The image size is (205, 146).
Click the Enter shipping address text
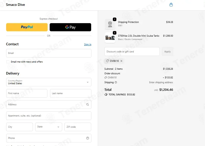(161, 82)
